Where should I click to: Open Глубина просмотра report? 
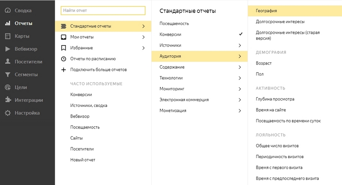pyautogui.click(x=275, y=99)
